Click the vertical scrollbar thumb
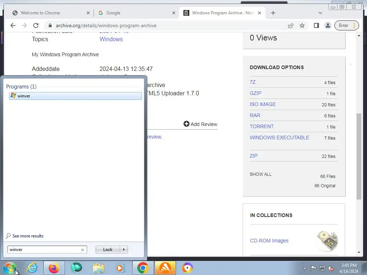 point(359,156)
